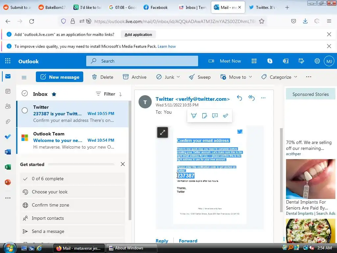Click the checkmark pen icon in selection popup
Viewport: 337px width, 253px height.
pos(225,116)
